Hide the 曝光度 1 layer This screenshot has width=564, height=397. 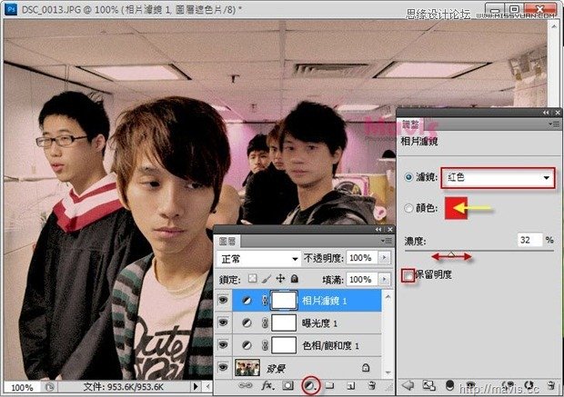[224, 323]
